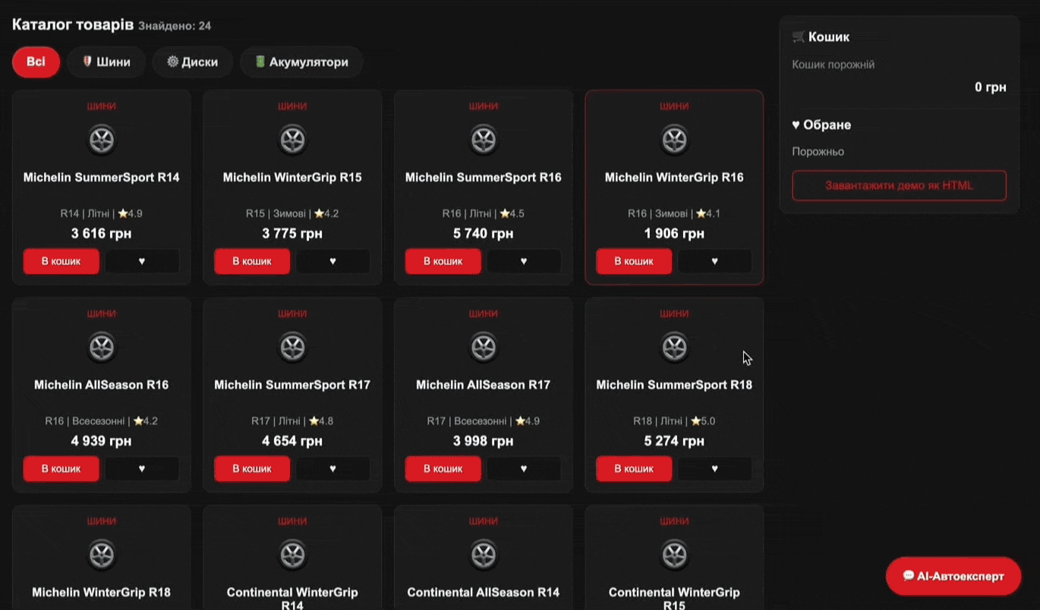Add Michelin WinterGrip R16 to cart
The width and height of the screenshot is (1040, 610).
click(x=634, y=261)
